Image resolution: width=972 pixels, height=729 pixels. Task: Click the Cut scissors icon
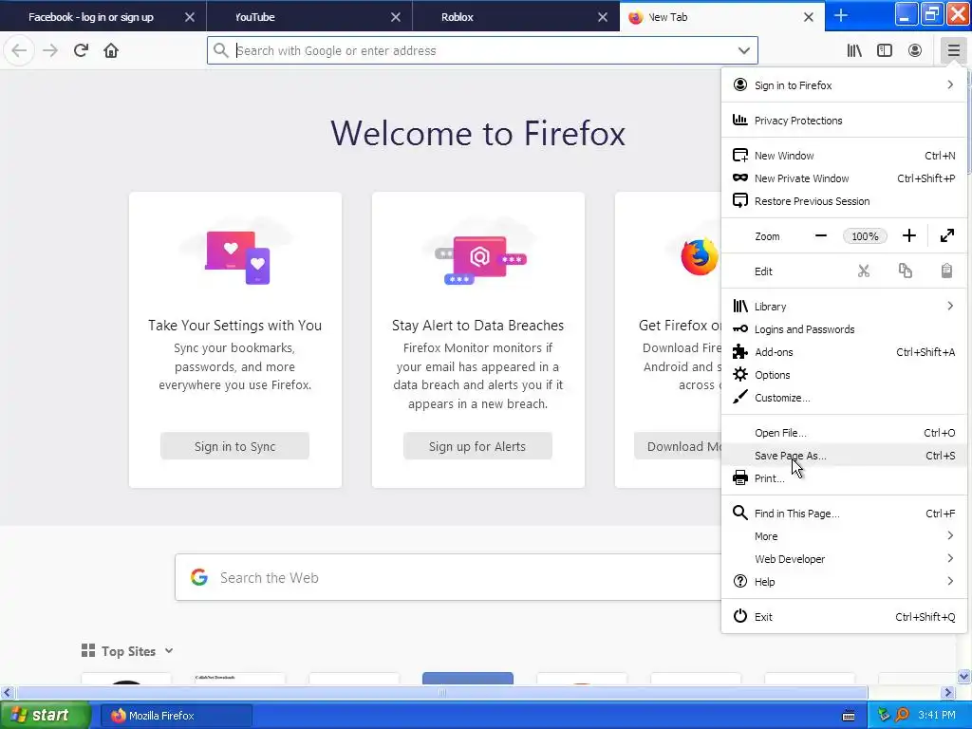[864, 271]
